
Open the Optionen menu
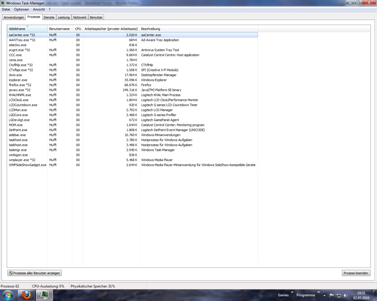click(22, 9)
